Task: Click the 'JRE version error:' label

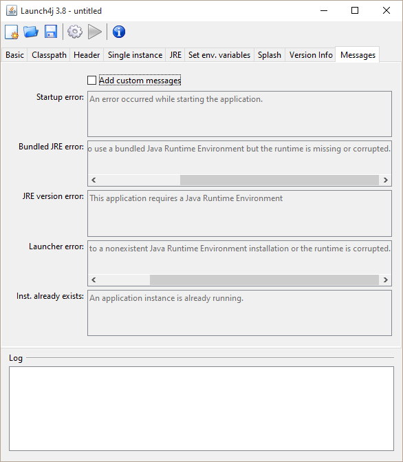Action: [53, 196]
